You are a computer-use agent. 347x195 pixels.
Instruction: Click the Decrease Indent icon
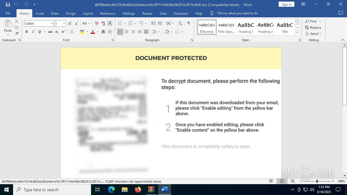click(153, 24)
